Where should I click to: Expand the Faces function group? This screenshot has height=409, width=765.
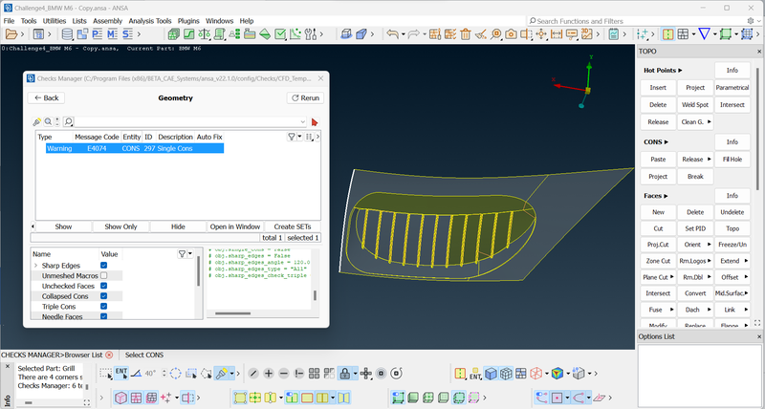[656, 196]
